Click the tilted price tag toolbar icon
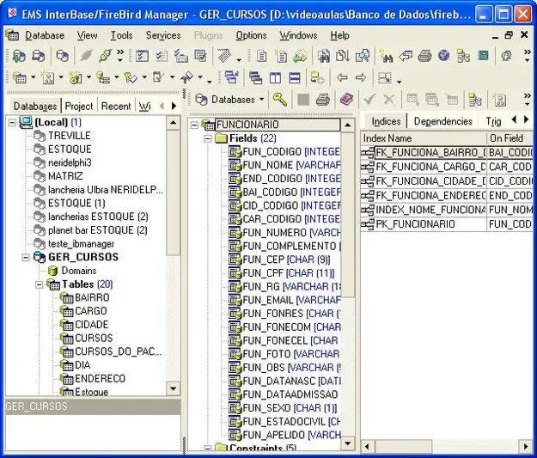537x458 pixels. click(224, 56)
